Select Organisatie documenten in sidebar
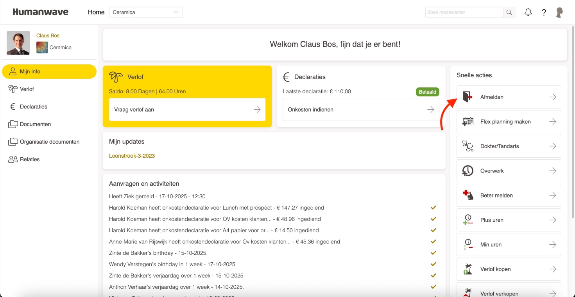575x297 pixels. click(x=49, y=142)
